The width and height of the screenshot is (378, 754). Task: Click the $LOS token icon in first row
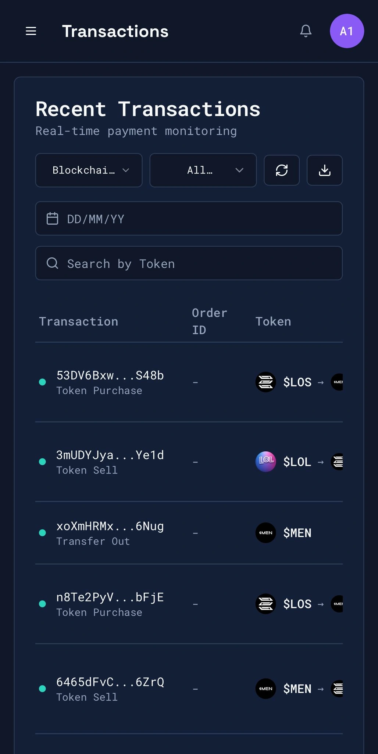coord(265,382)
